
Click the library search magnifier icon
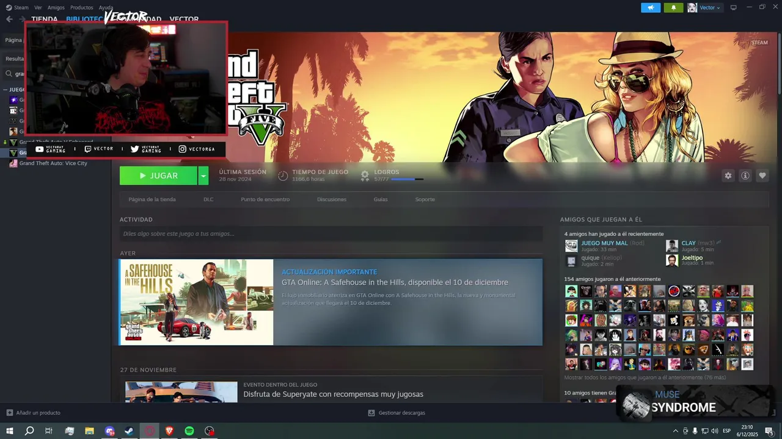pos(9,74)
